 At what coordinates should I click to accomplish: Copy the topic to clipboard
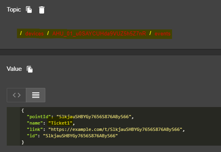click(29, 10)
